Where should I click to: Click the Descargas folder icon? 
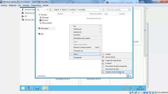(40, 17)
